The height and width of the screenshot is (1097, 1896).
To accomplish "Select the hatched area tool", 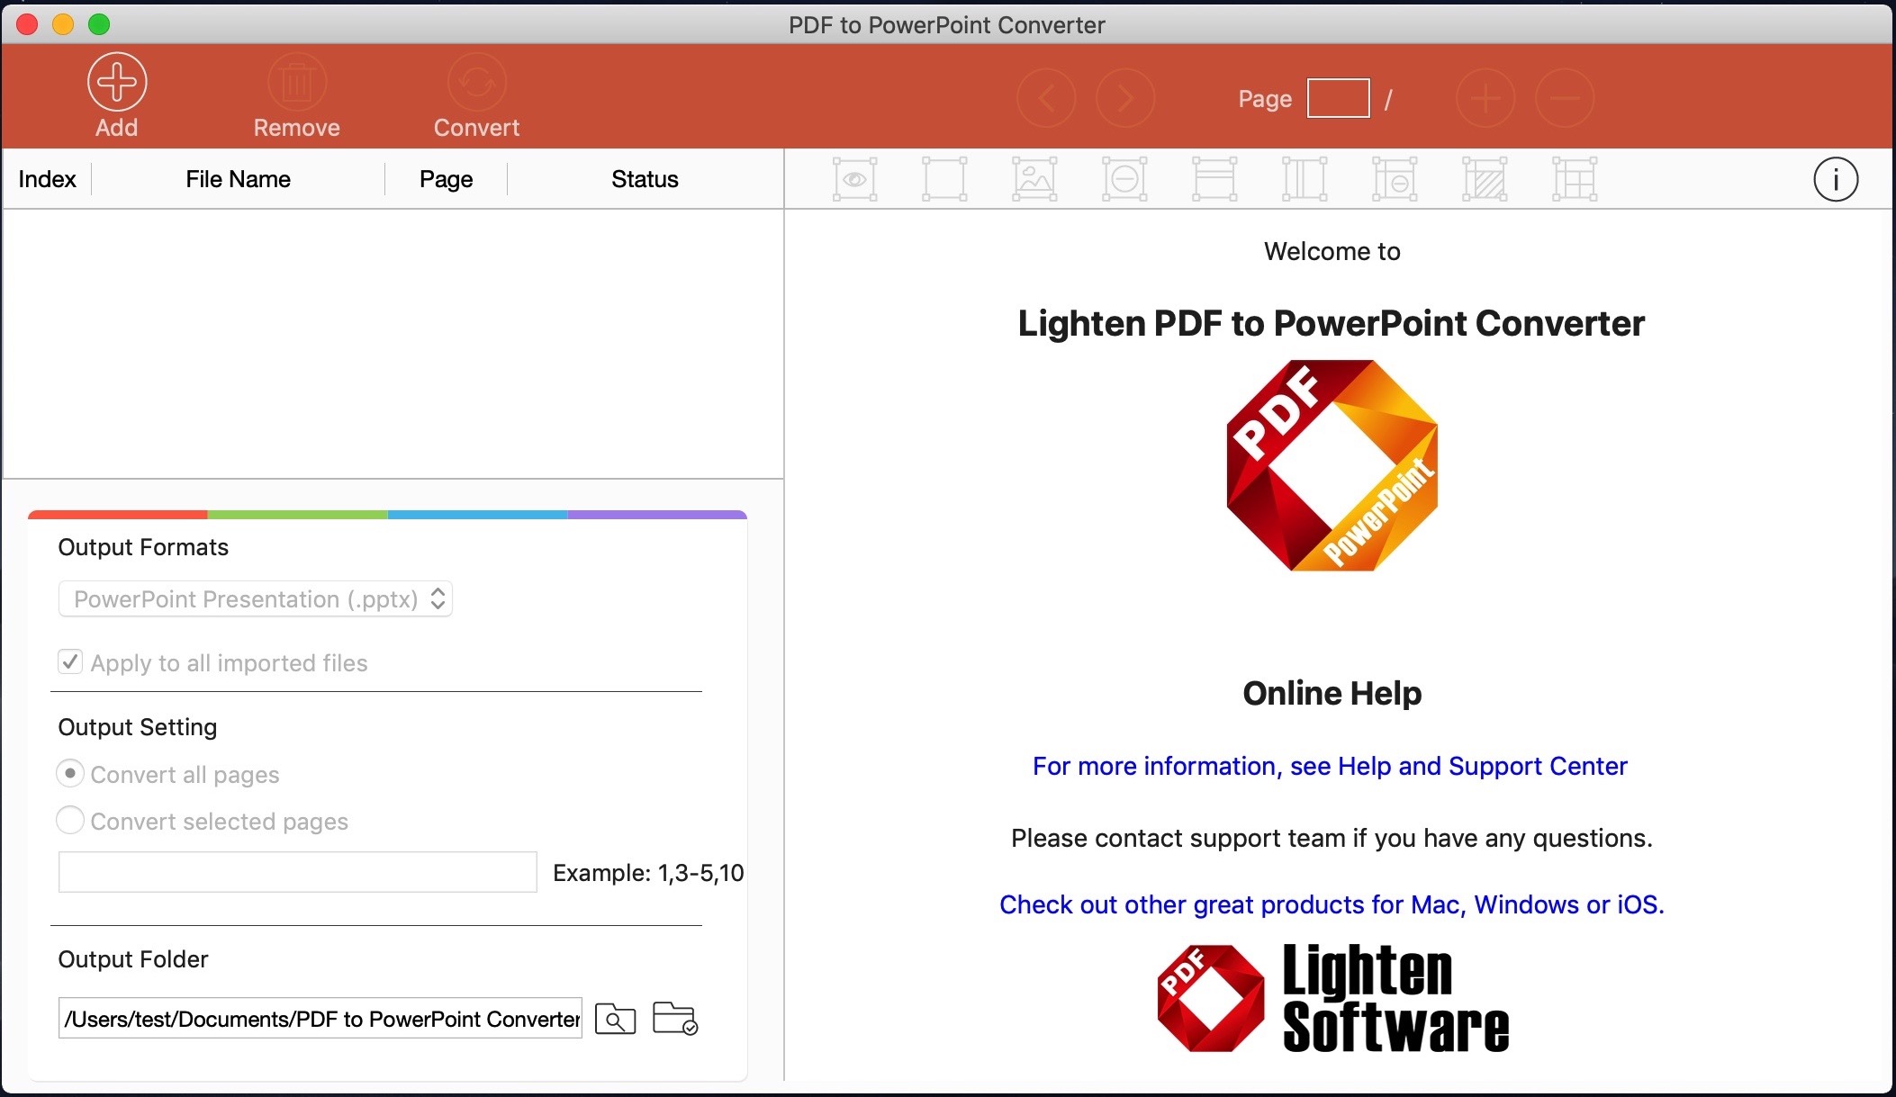I will point(1485,179).
